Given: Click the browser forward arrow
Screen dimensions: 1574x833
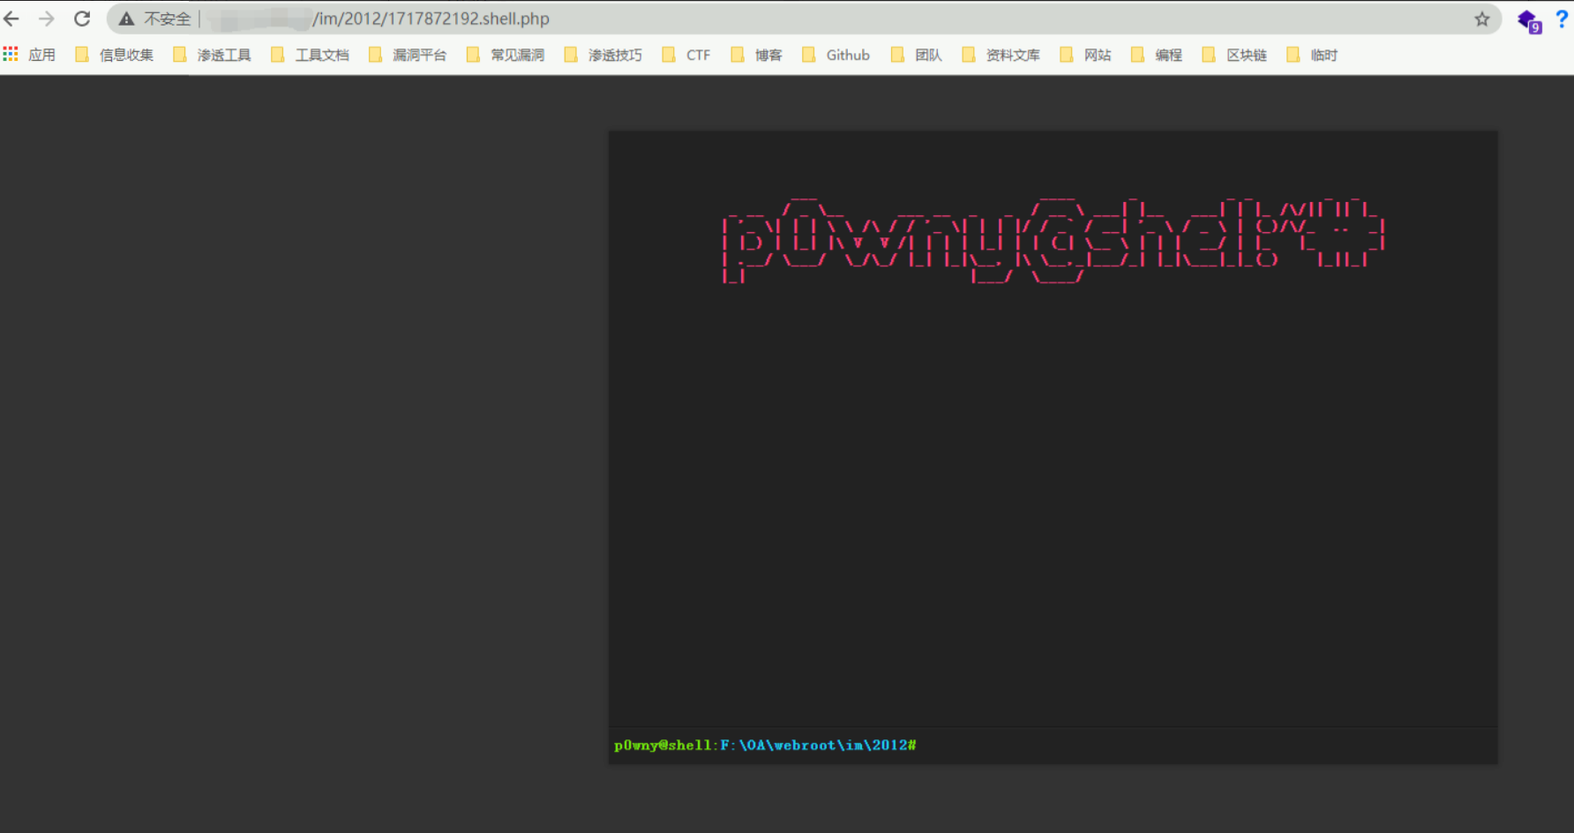Looking at the screenshot, I should [47, 19].
